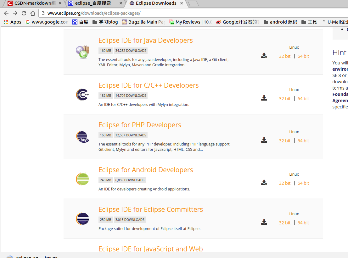Click the 250 MB size badge
Screen dimensions: 348x258
click(105, 220)
